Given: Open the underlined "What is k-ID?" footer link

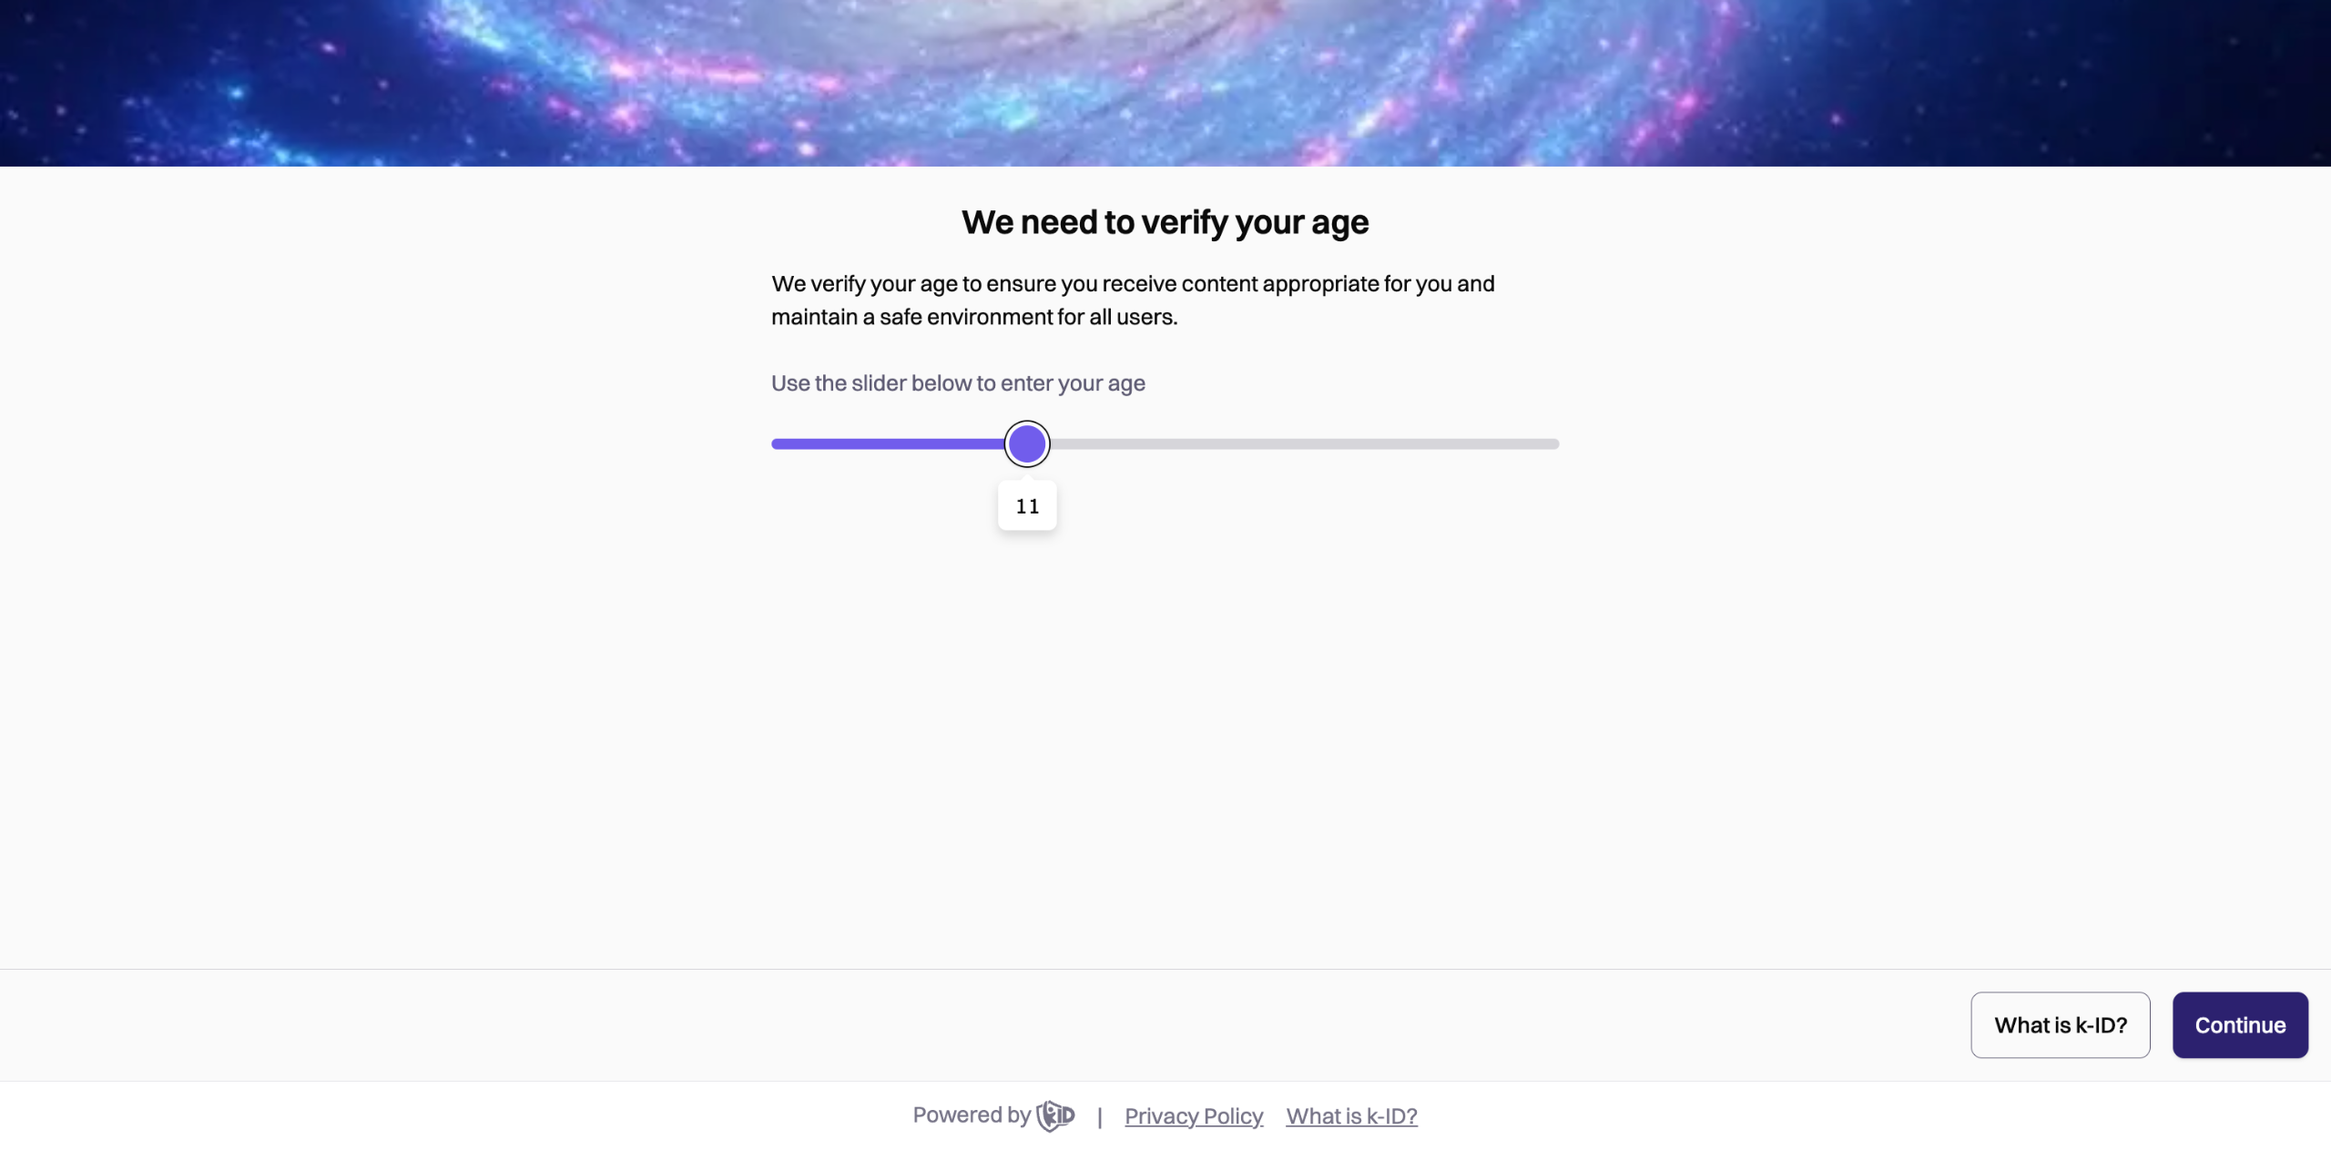Looking at the screenshot, I should point(1351,1116).
